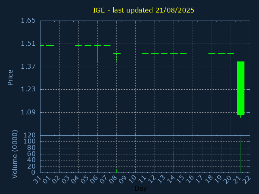Viewport: 259px width, 194px height.
Task: Click the volume bar on day 14
Action: tap(174, 162)
